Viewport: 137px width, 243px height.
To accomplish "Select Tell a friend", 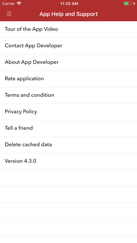I will pos(68,128).
